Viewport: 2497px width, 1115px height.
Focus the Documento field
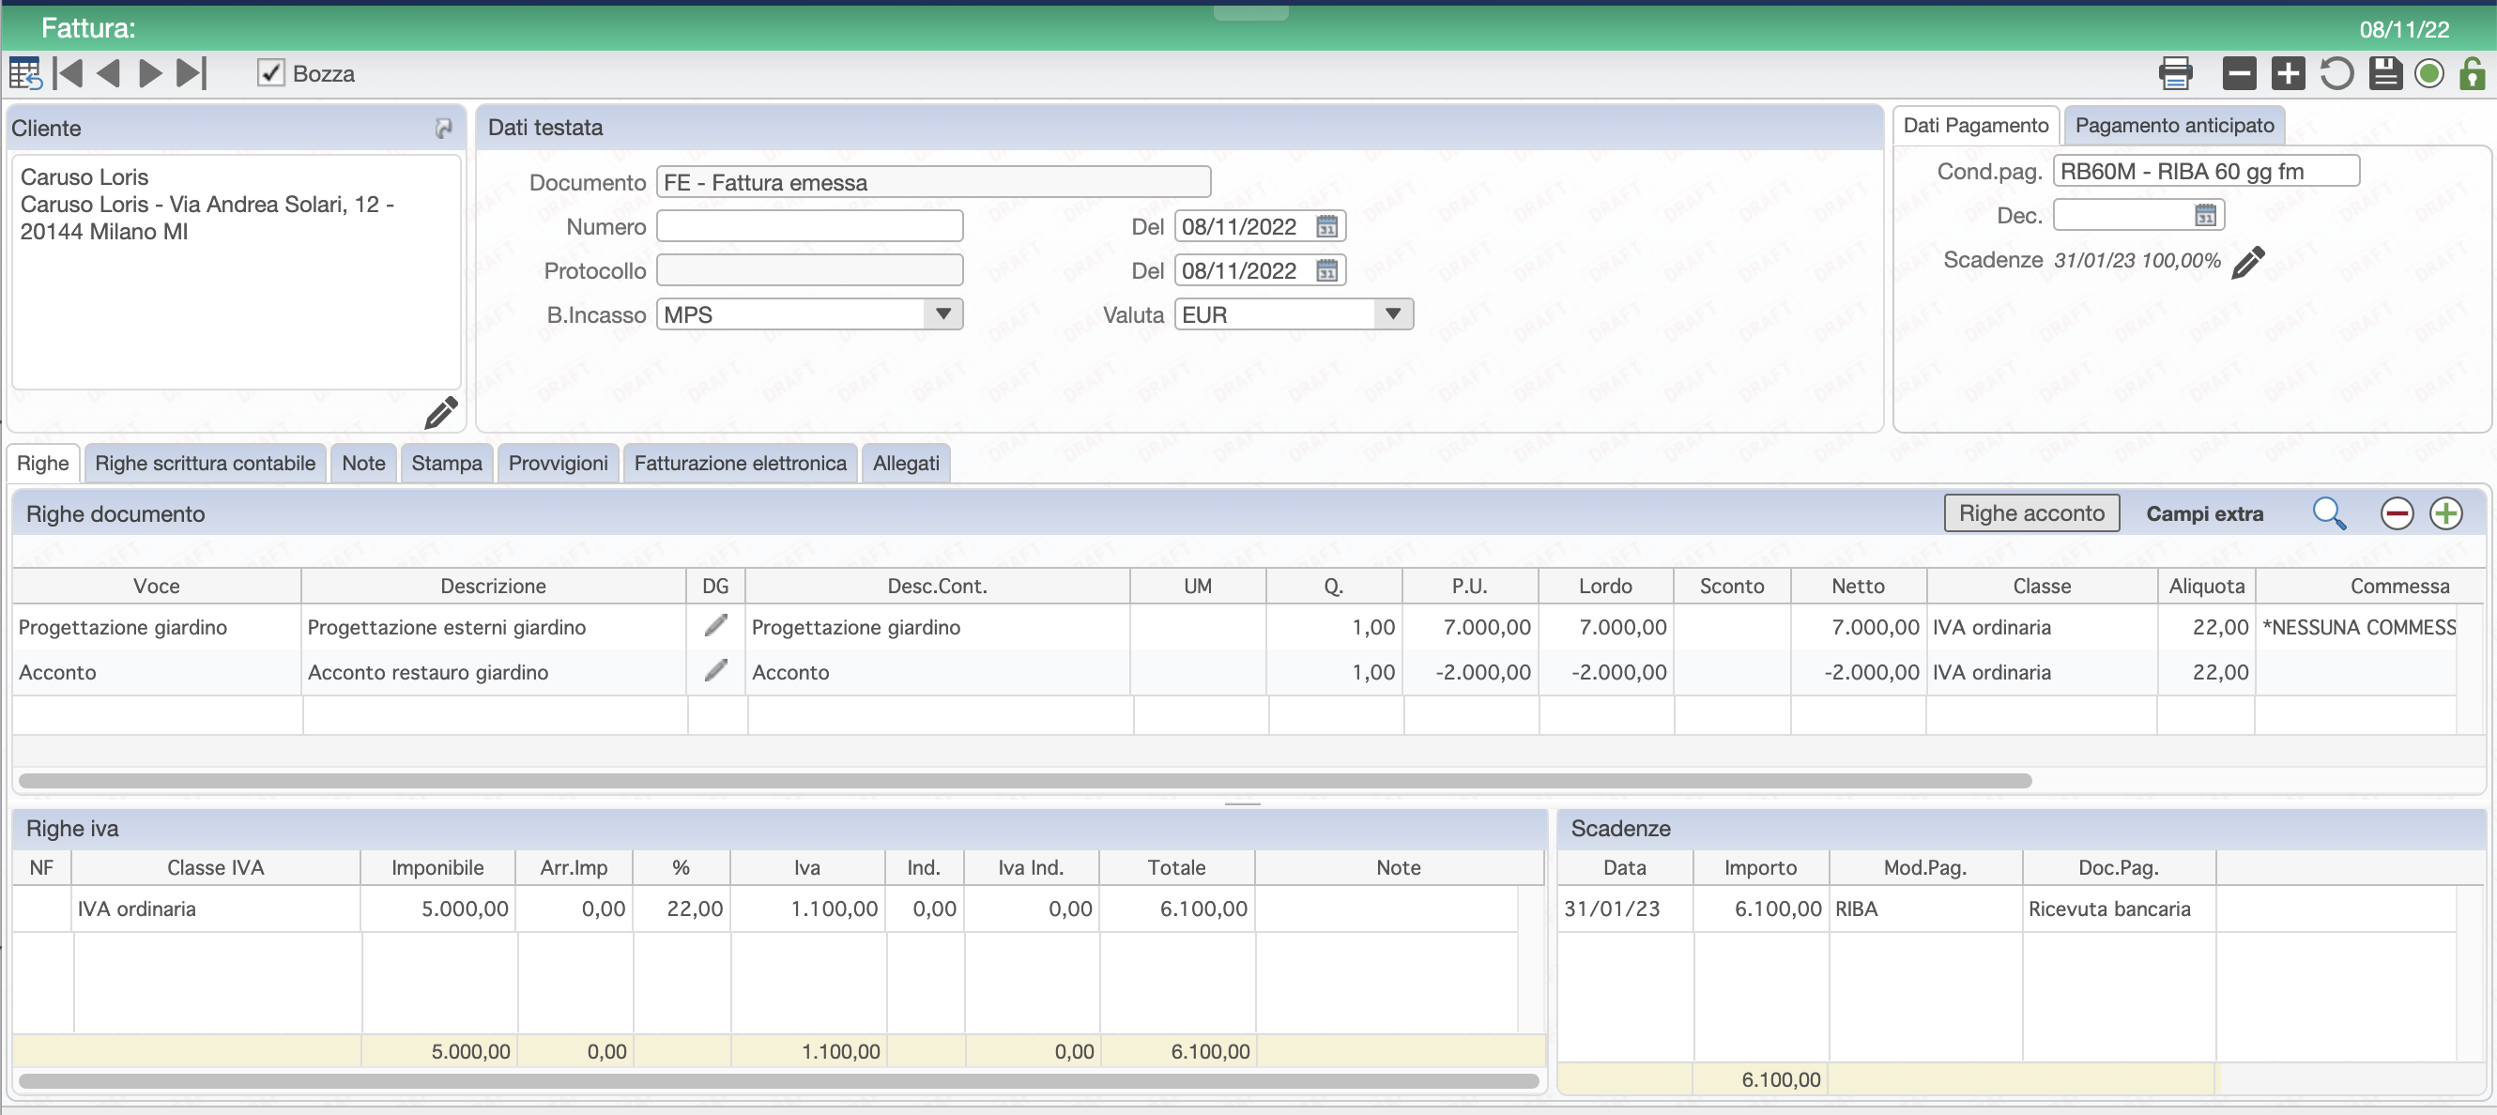[x=933, y=182]
